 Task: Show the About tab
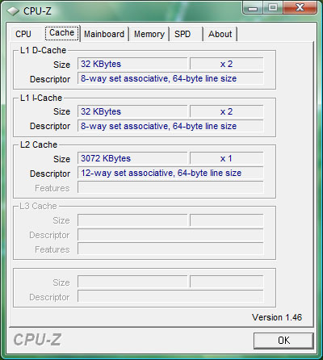coord(220,34)
